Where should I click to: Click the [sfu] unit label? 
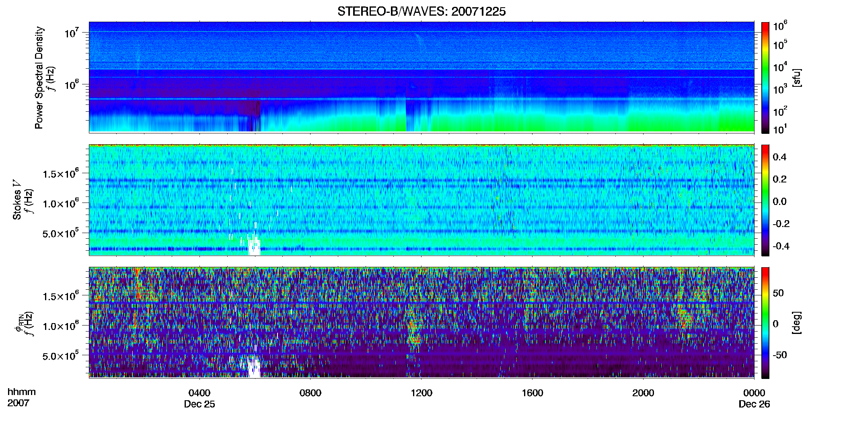797,78
